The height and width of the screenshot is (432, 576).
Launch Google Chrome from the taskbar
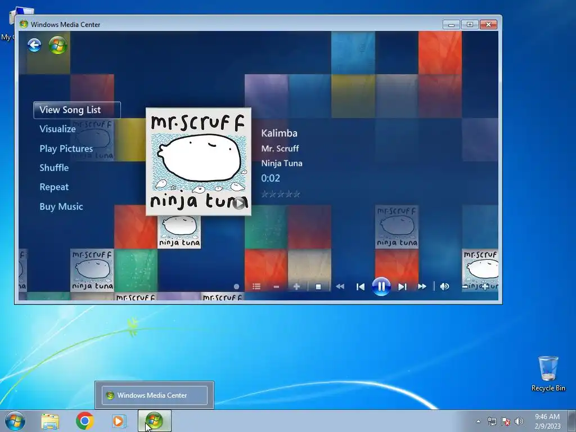point(85,421)
